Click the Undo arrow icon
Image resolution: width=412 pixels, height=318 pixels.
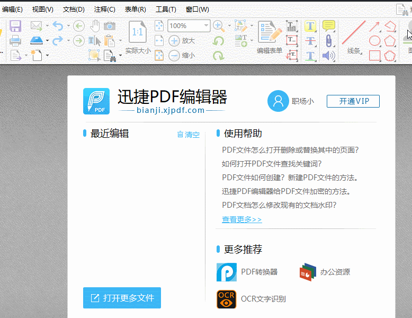pyautogui.click(x=58, y=26)
